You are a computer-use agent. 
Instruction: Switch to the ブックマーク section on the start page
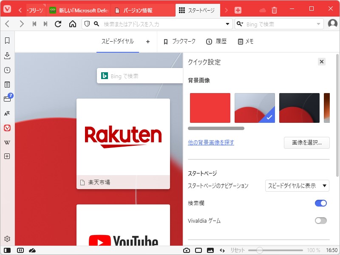point(180,41)
